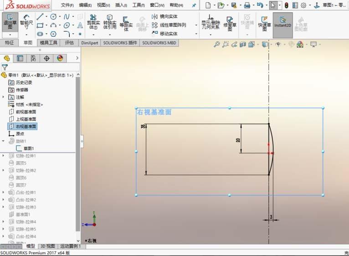This screenshot has height=256, width=349.
Task: Click Convert Entities (转换实体引用) tool
Action: [110, 22]
